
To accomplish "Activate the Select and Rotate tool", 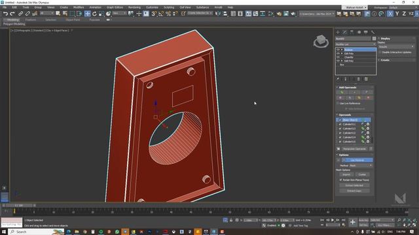I will point(94,14).
